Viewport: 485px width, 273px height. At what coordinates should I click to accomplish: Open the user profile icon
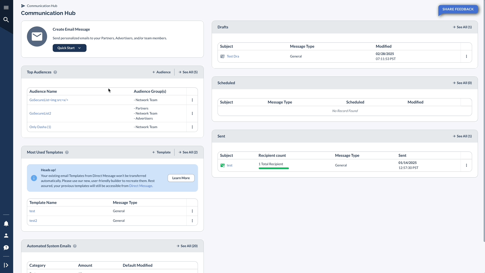pos(6,236)
